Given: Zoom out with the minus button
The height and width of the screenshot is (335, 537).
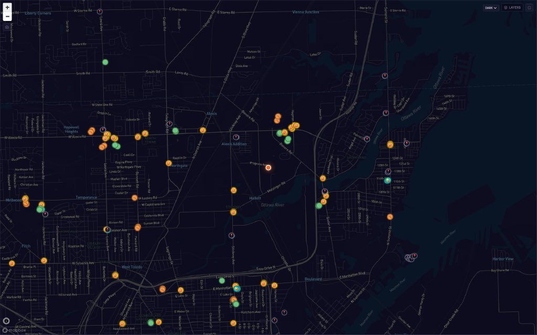Looking at the screenshot, I should [7, 16].
